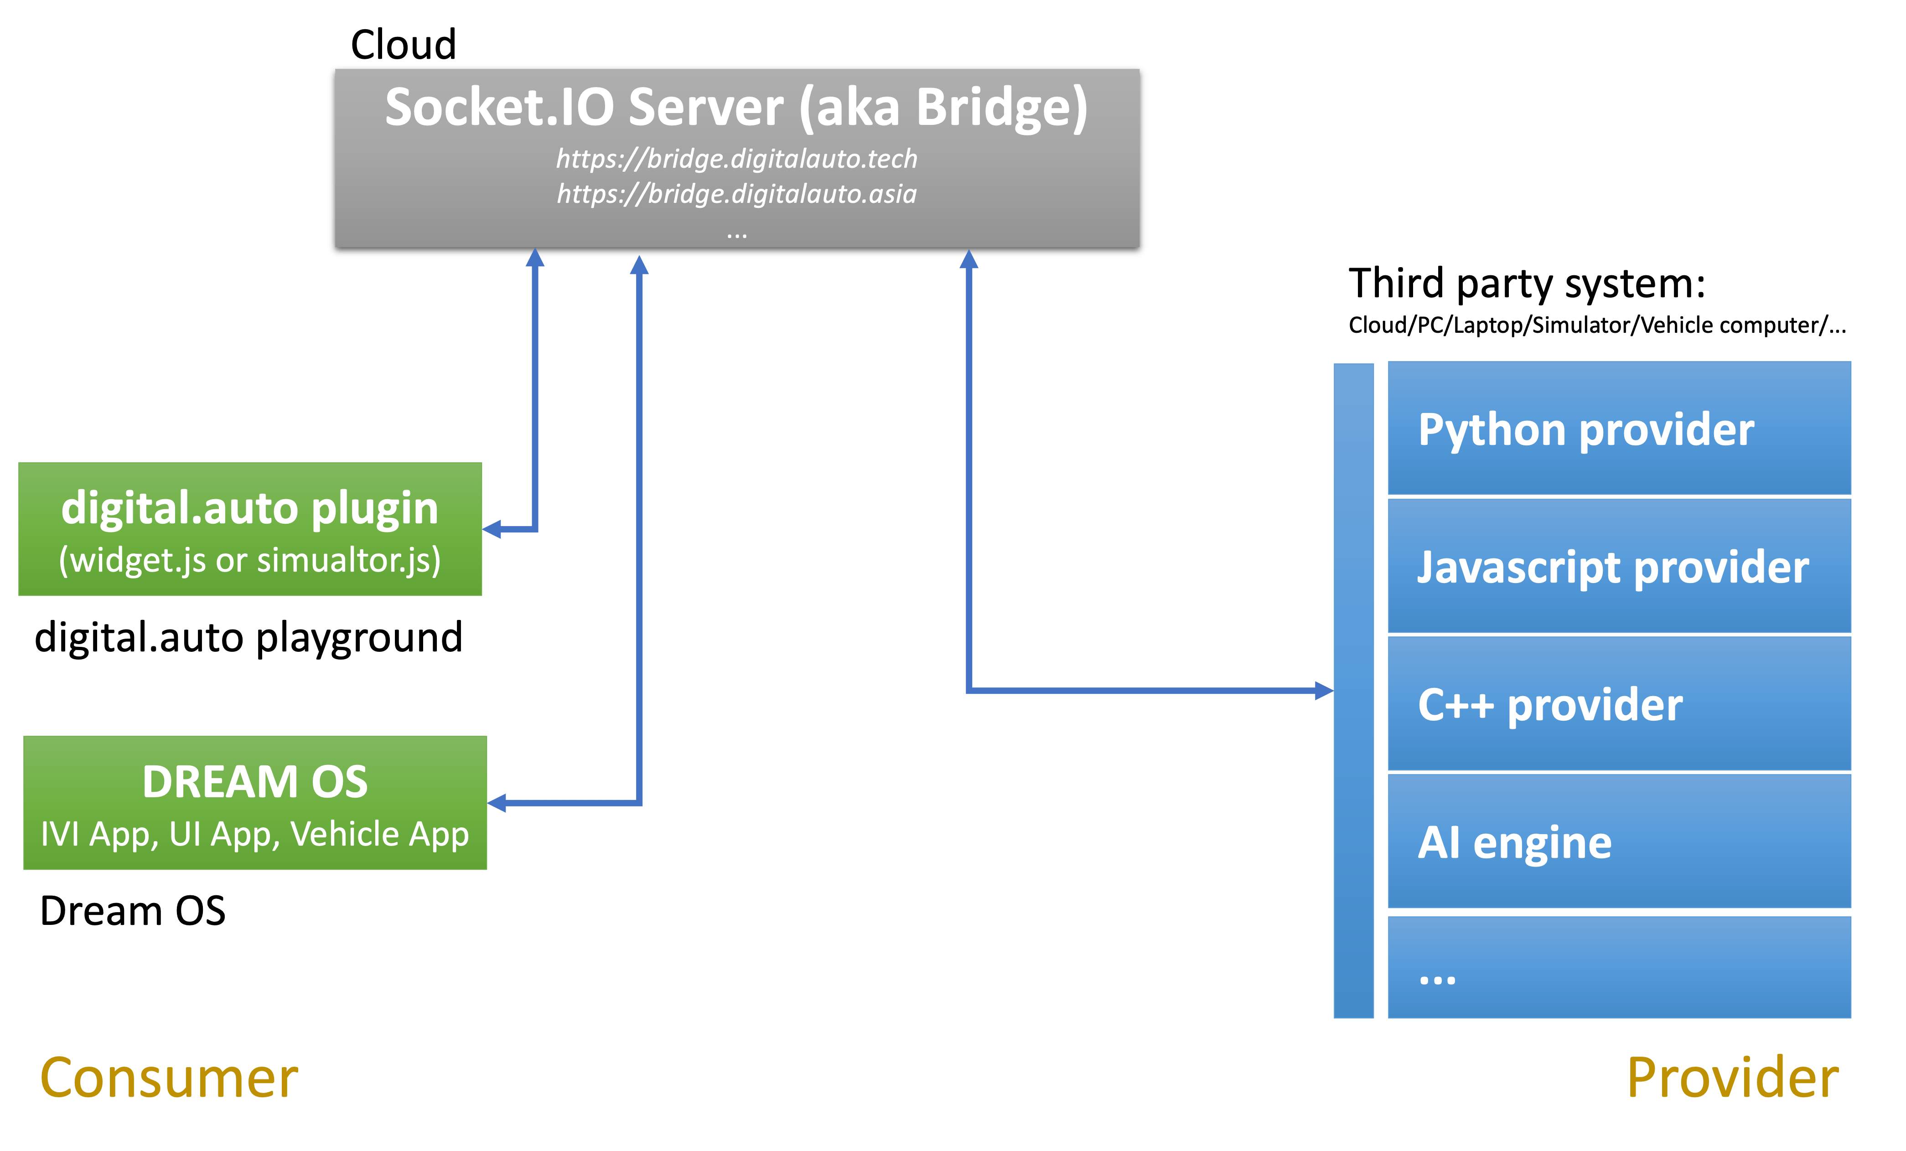Image resolution: width=1906 pixels, height=1151 pixels.
Task: Click the Dream OS caption text
Action: coord(132,910)
